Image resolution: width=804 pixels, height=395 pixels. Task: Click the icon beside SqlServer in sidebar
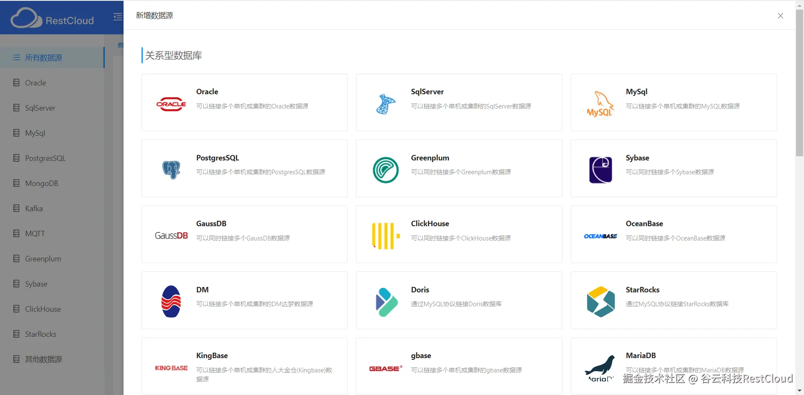click(16, 108)
